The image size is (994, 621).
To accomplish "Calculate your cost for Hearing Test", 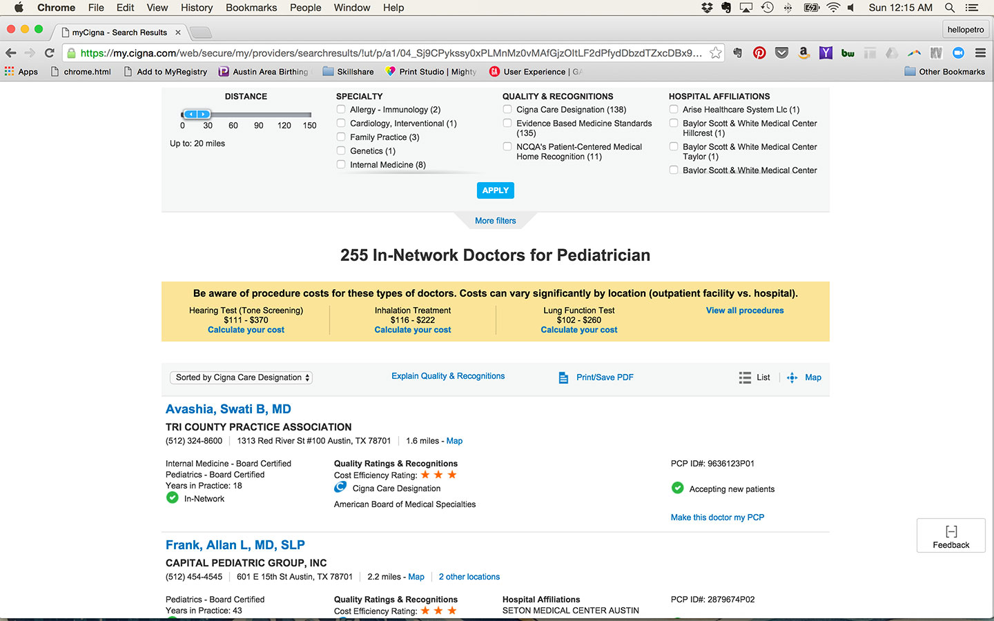I will pyautogui.click(x=246, y=330).
